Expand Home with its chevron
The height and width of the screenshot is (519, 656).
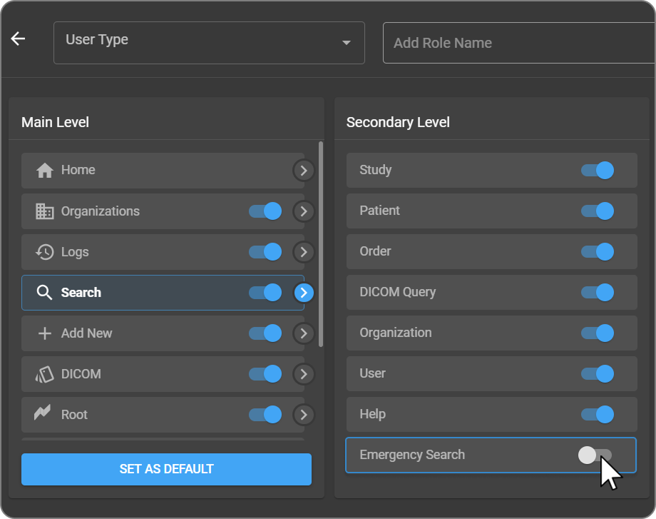click(304, 171)
